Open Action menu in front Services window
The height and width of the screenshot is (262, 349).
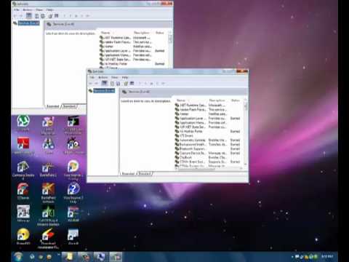click(x=103, y=77)
